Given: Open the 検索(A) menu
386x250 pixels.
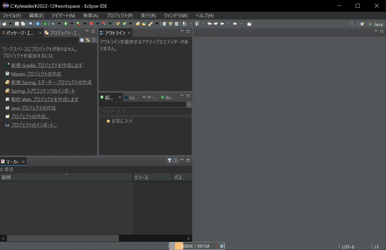Looking at the screenshot, I should 91,15.
